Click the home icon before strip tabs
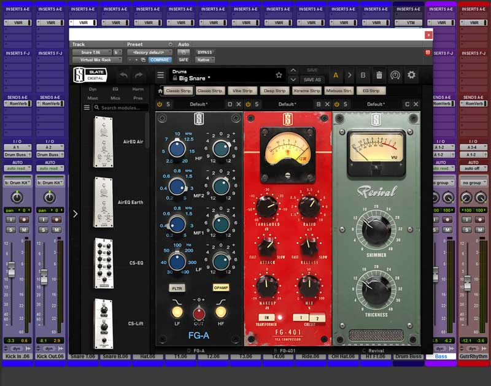491x386 pixels. (x=160, y=91)
